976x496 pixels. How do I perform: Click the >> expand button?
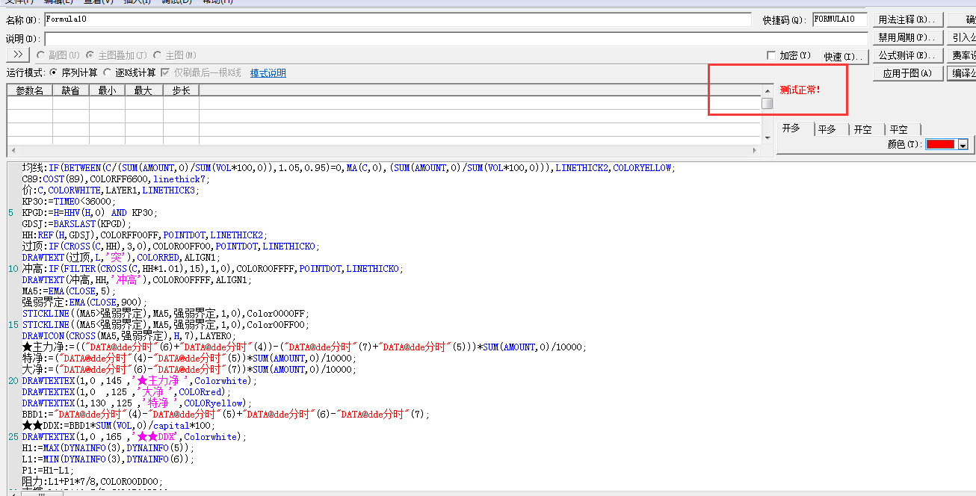click(x=17, y=55)
